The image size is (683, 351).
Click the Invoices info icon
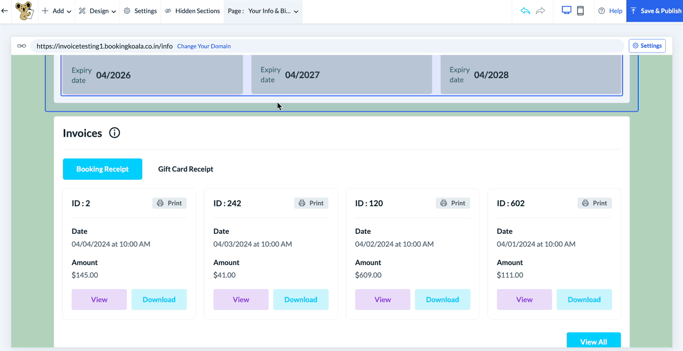point(114,133)
